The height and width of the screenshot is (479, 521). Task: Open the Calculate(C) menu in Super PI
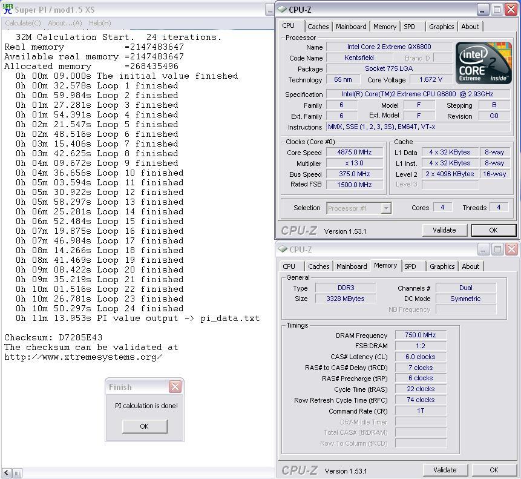click(23, 23)
